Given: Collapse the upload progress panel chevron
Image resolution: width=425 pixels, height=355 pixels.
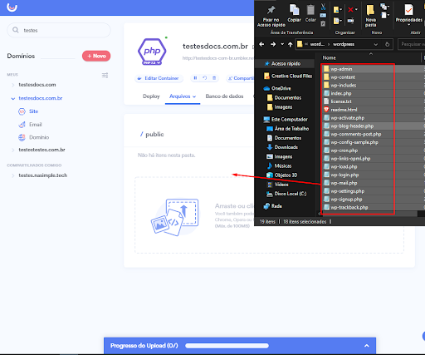Looking at the screenshot, I should pos(367,346).
